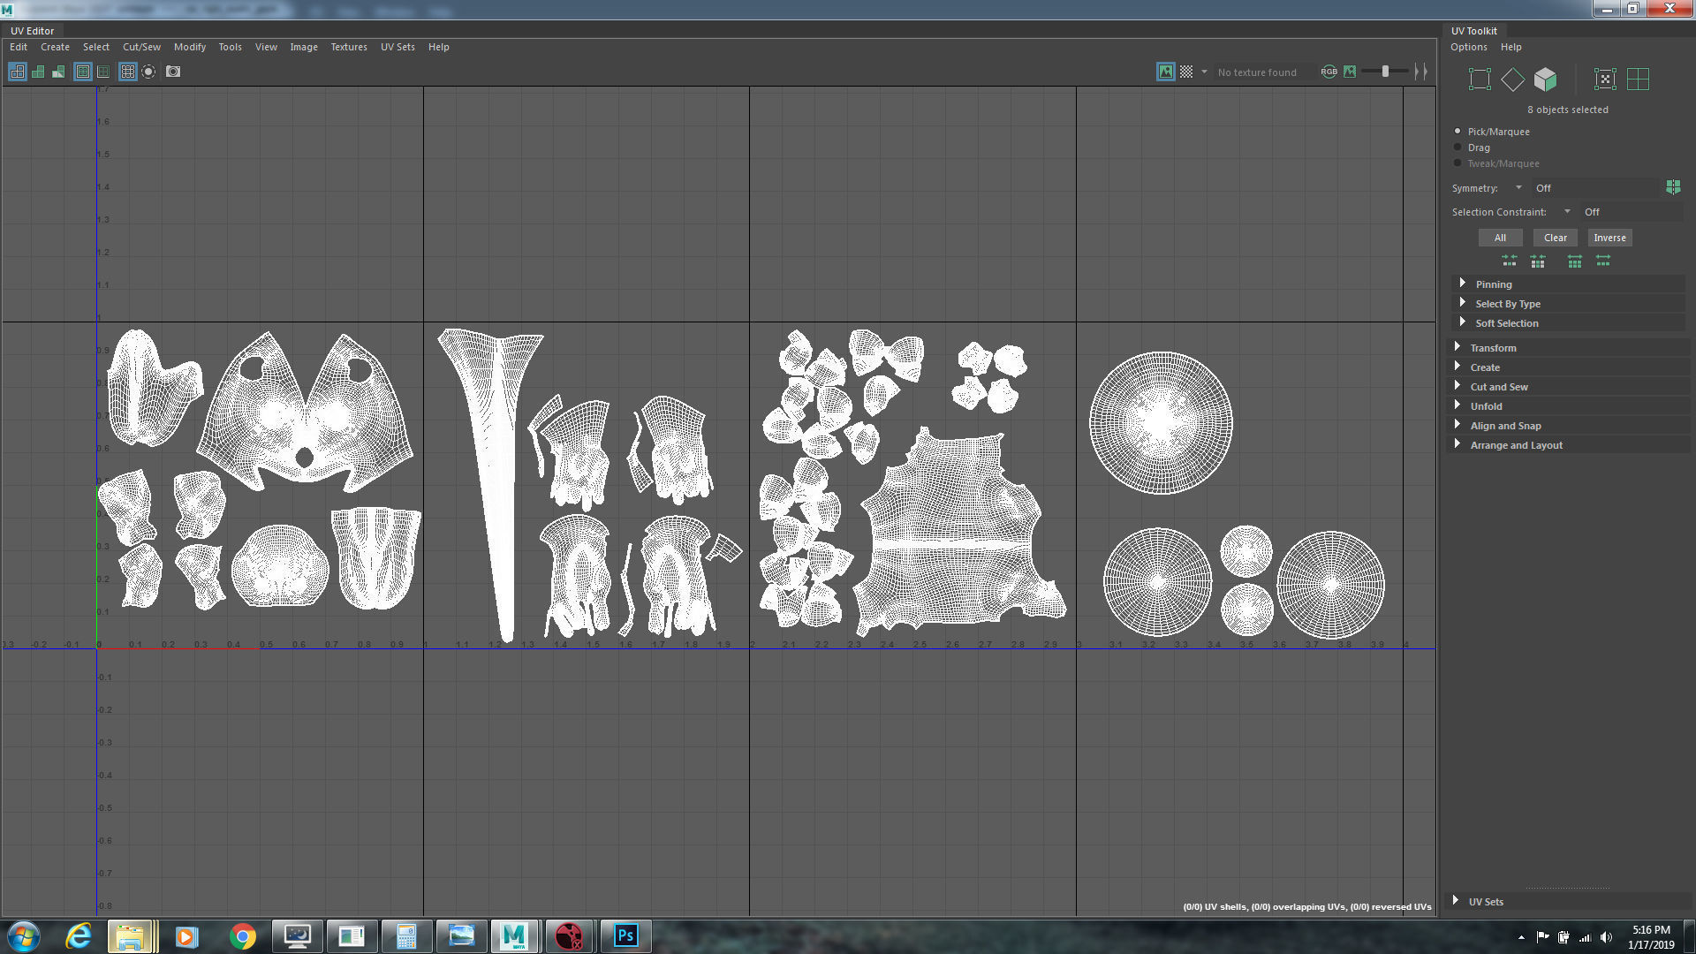Toggle isolate select circle icon
1696x954 pixels.
(x=148, y=72)
